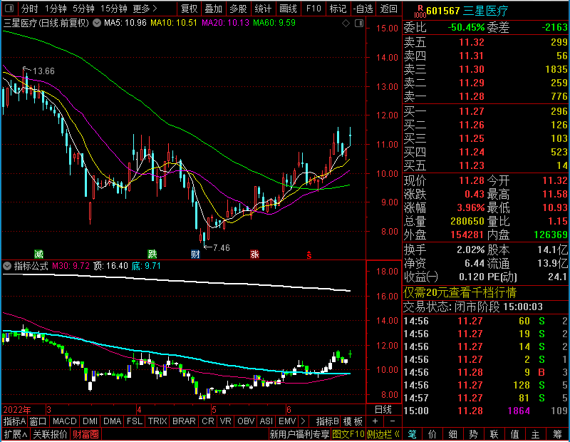The image size is (570, 442).
Task: Toggle -自选 watchlist removal
Action: (x=363, y=9)
